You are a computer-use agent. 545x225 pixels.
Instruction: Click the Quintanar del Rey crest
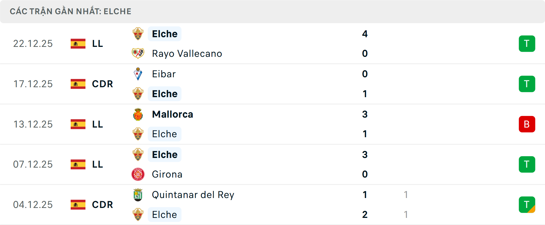pos(138,195)
